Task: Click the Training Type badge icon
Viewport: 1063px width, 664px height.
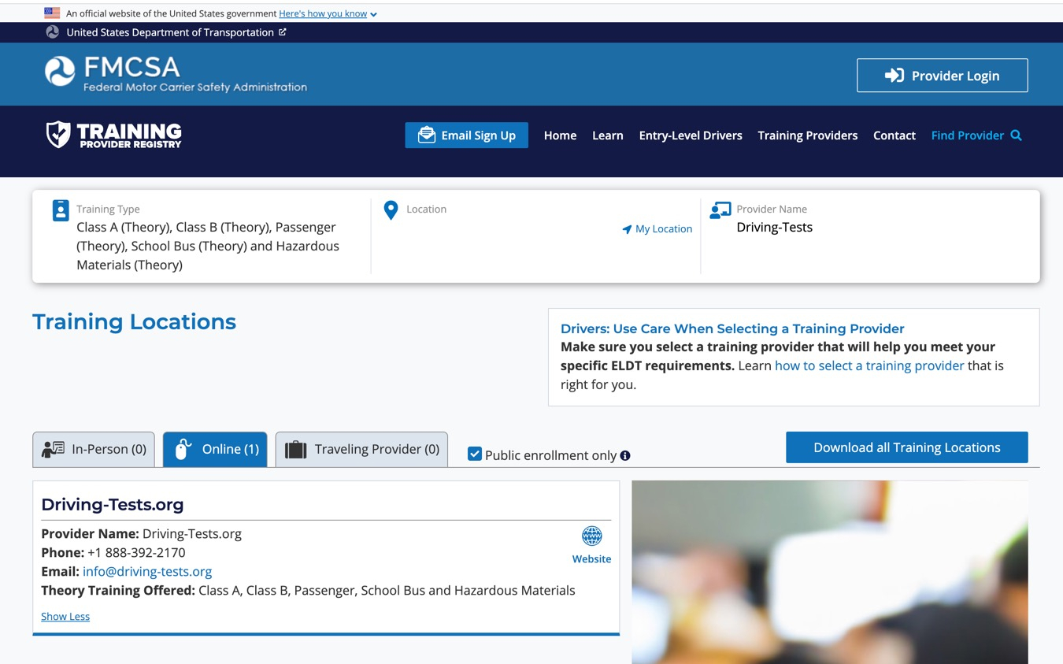Action: 61,210
